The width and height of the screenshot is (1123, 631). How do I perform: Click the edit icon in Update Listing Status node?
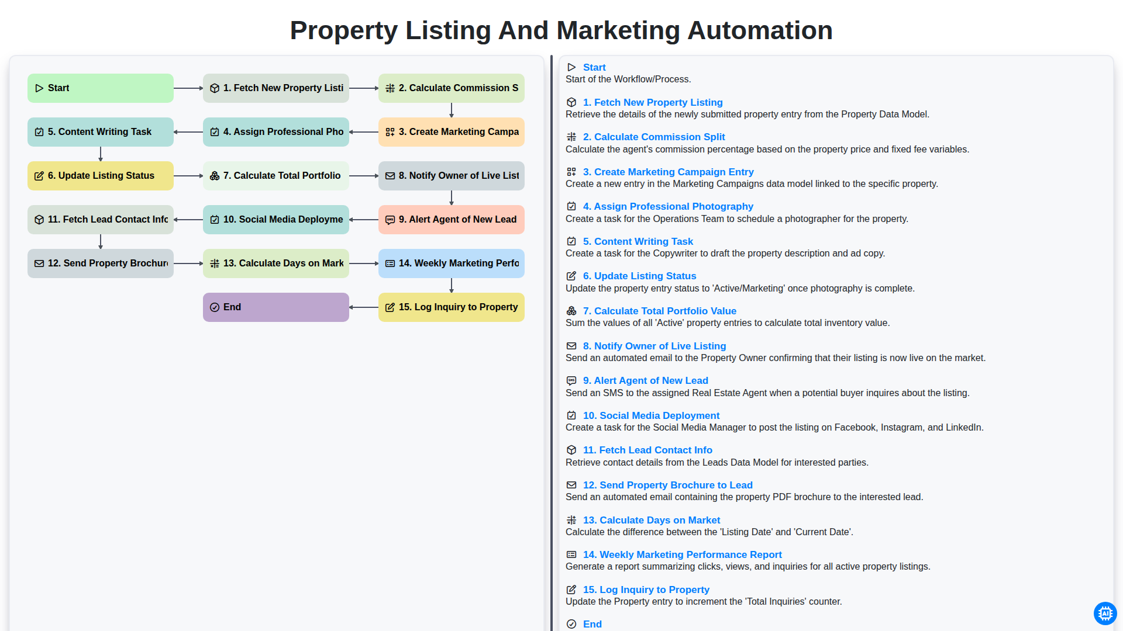coord(39,176)
